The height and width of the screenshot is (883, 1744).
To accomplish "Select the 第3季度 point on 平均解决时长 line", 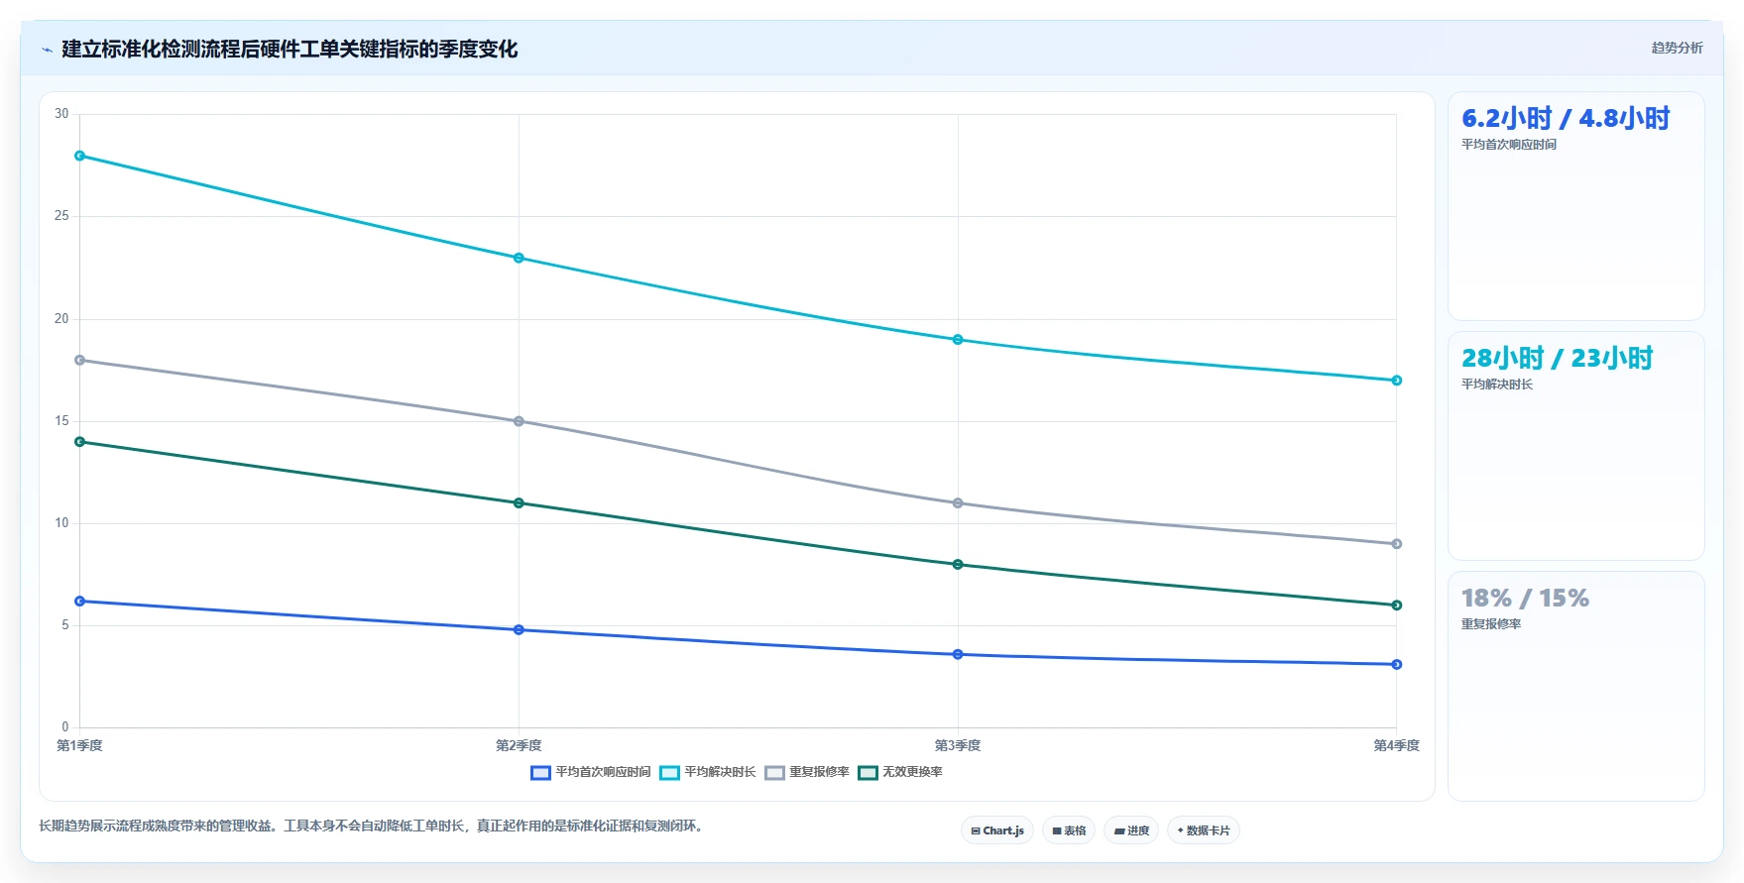I will [x=958, y=340].
